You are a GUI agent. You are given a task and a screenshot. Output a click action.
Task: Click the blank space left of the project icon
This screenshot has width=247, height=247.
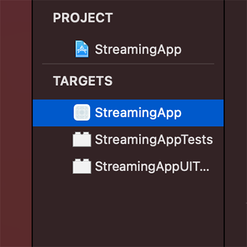click(54, 49)
